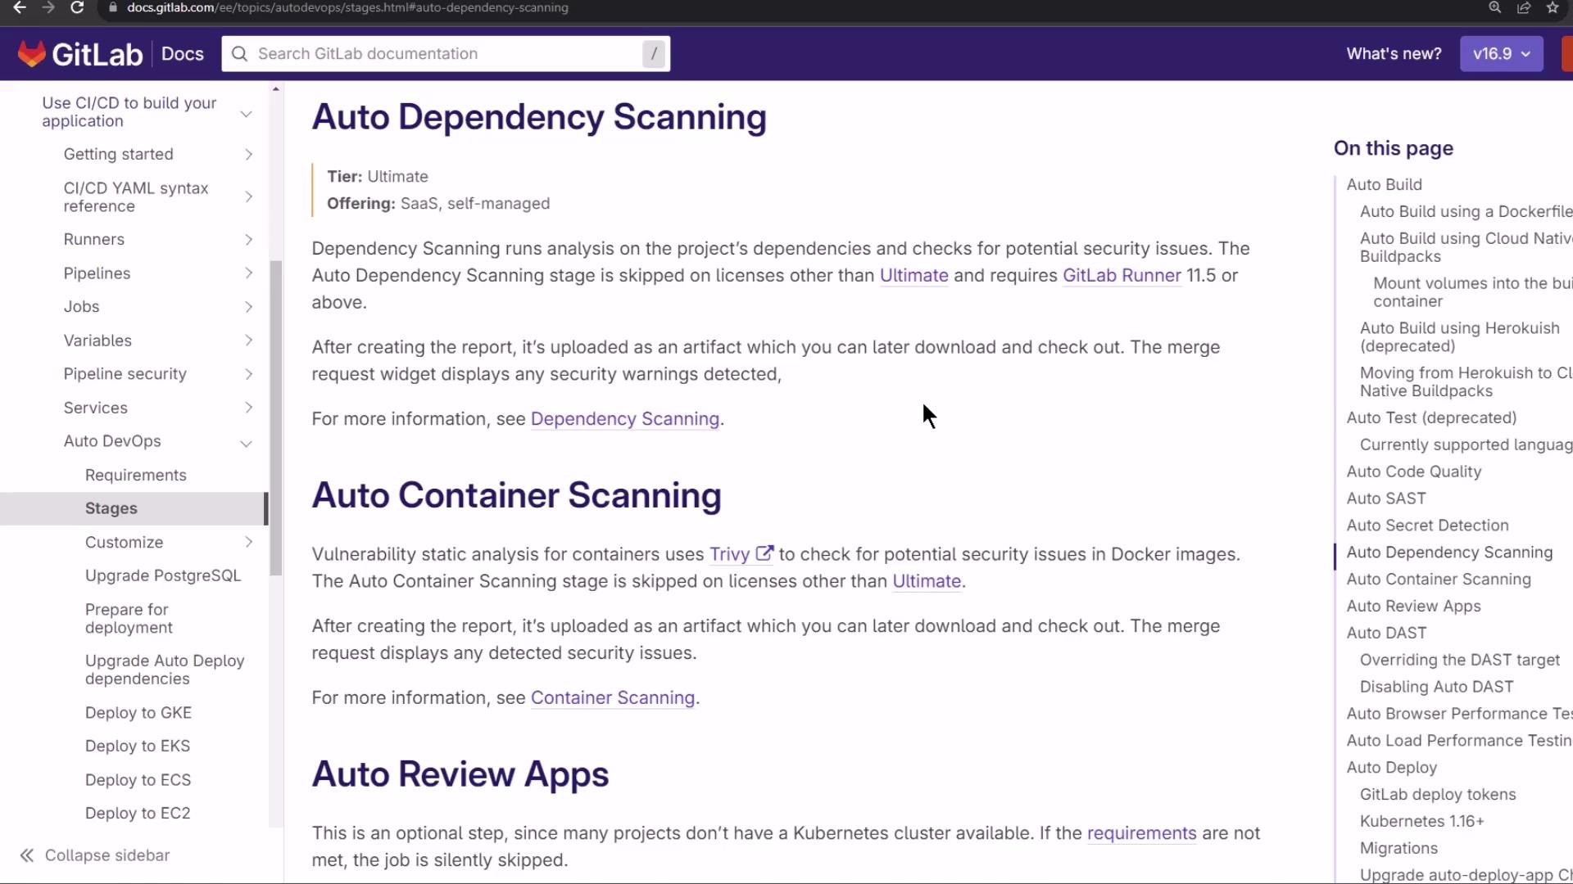
Task: Click the left sidebar scrollbar thumb
Action: tap(276, 417)
